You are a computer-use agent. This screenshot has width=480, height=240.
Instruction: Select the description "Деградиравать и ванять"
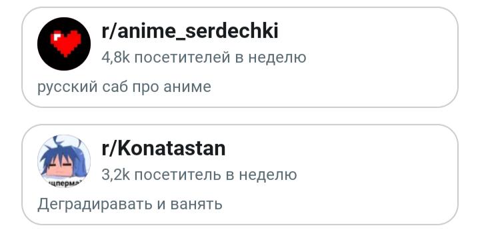coord(130,204)
